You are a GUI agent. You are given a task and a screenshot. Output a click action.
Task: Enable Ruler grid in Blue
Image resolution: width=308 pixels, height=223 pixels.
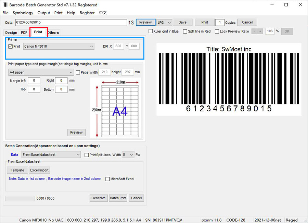pyautogui.click(x=151, y=31)
